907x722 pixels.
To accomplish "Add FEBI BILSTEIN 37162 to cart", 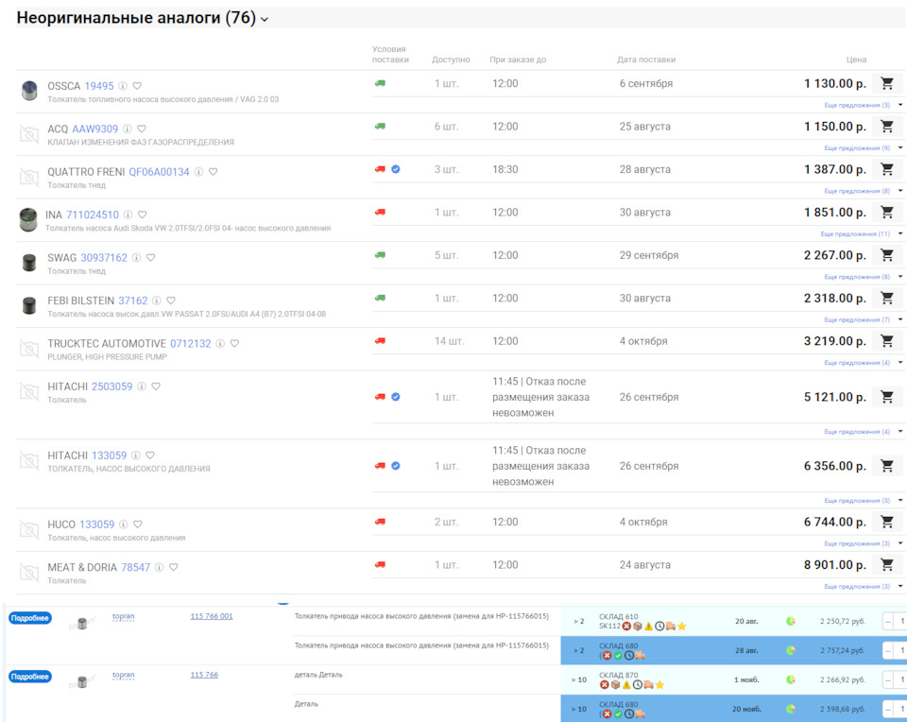I will 887,298.
